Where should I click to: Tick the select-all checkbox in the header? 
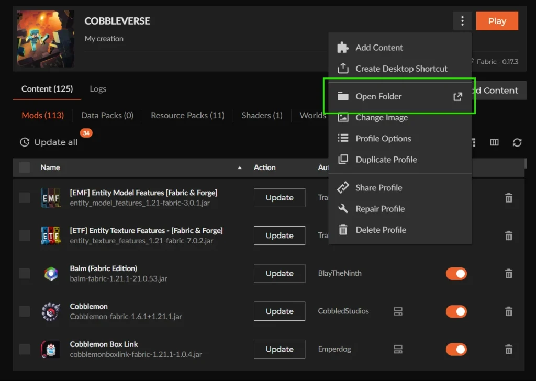pos(25,167)
